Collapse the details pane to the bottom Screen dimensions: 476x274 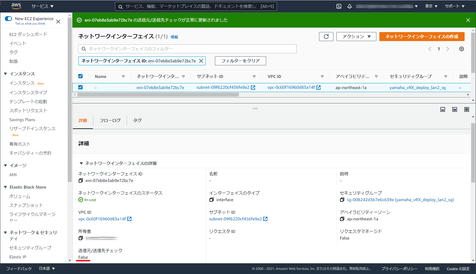[443, 109]
